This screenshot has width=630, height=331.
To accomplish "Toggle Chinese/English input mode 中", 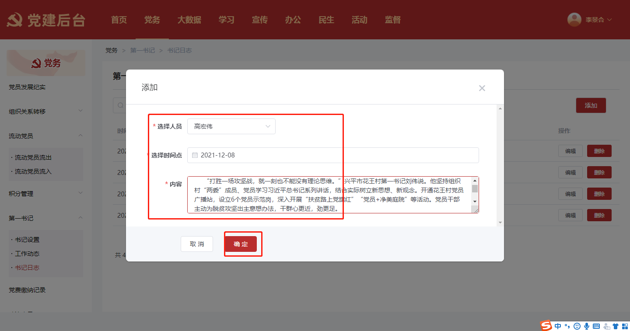I will pyautogui.click(x=558, y=326).
